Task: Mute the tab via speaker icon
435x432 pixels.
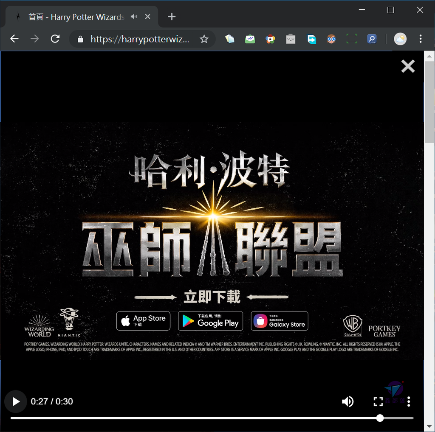Action: point(134,17)
